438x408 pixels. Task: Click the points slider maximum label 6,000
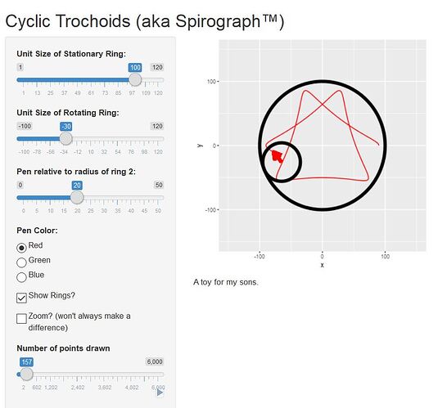tap(155, 361)
